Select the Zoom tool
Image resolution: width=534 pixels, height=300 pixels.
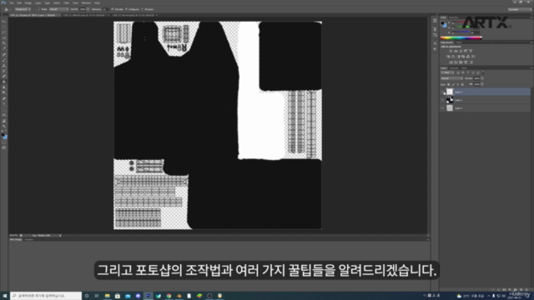4,126
